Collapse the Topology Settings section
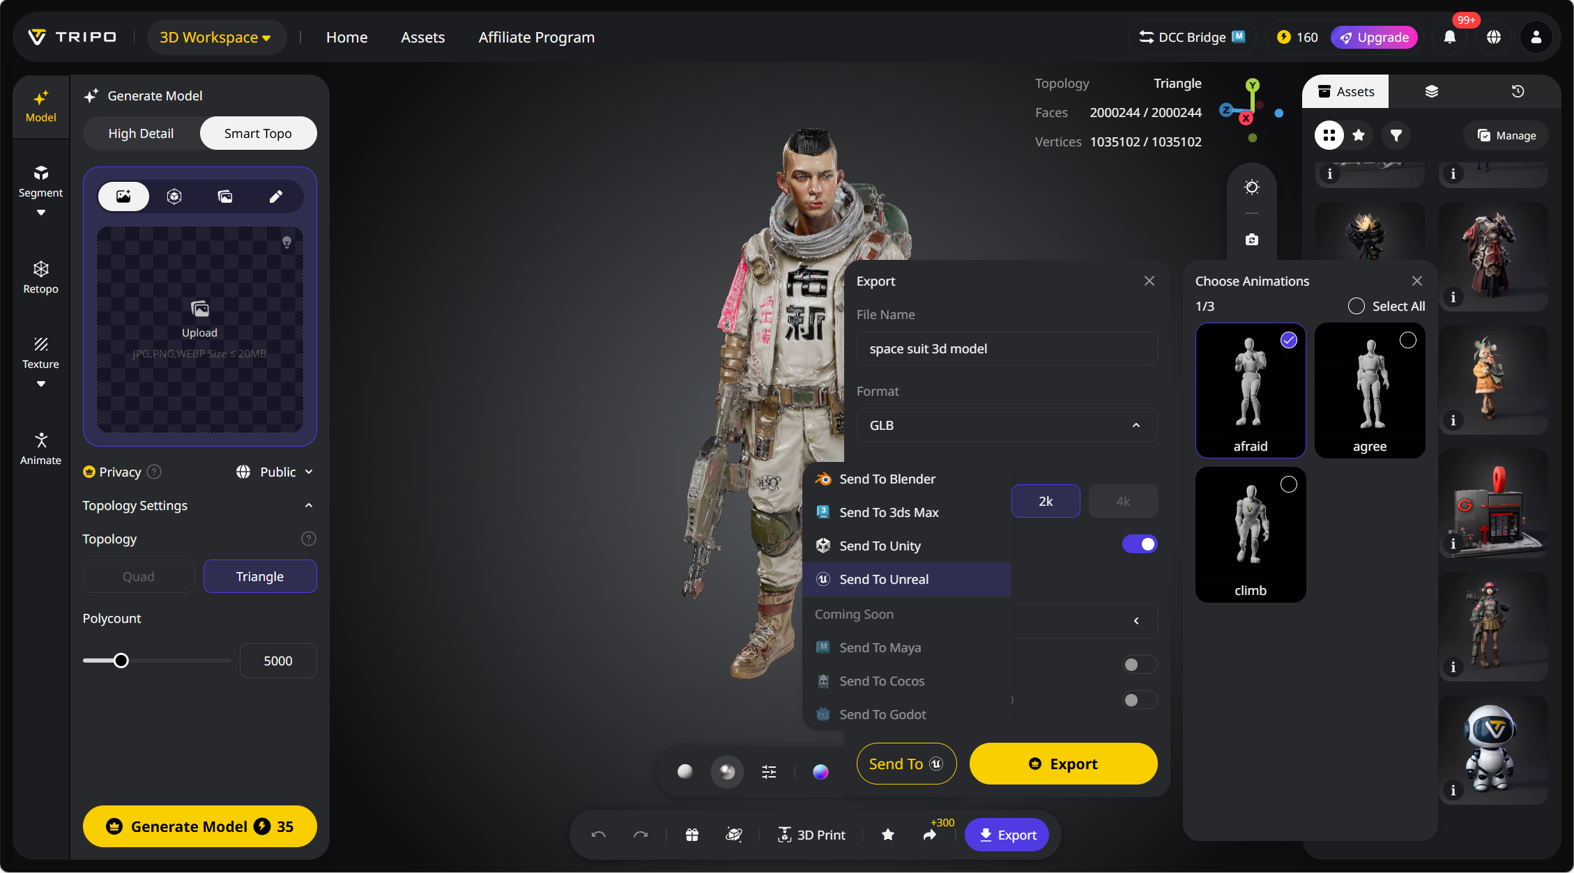This screenshot has height=873, width=1574. (x=309, y=506)
